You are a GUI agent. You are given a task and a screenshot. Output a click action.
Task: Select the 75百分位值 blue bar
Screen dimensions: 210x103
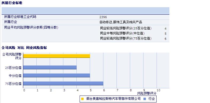tap(63, 83)
